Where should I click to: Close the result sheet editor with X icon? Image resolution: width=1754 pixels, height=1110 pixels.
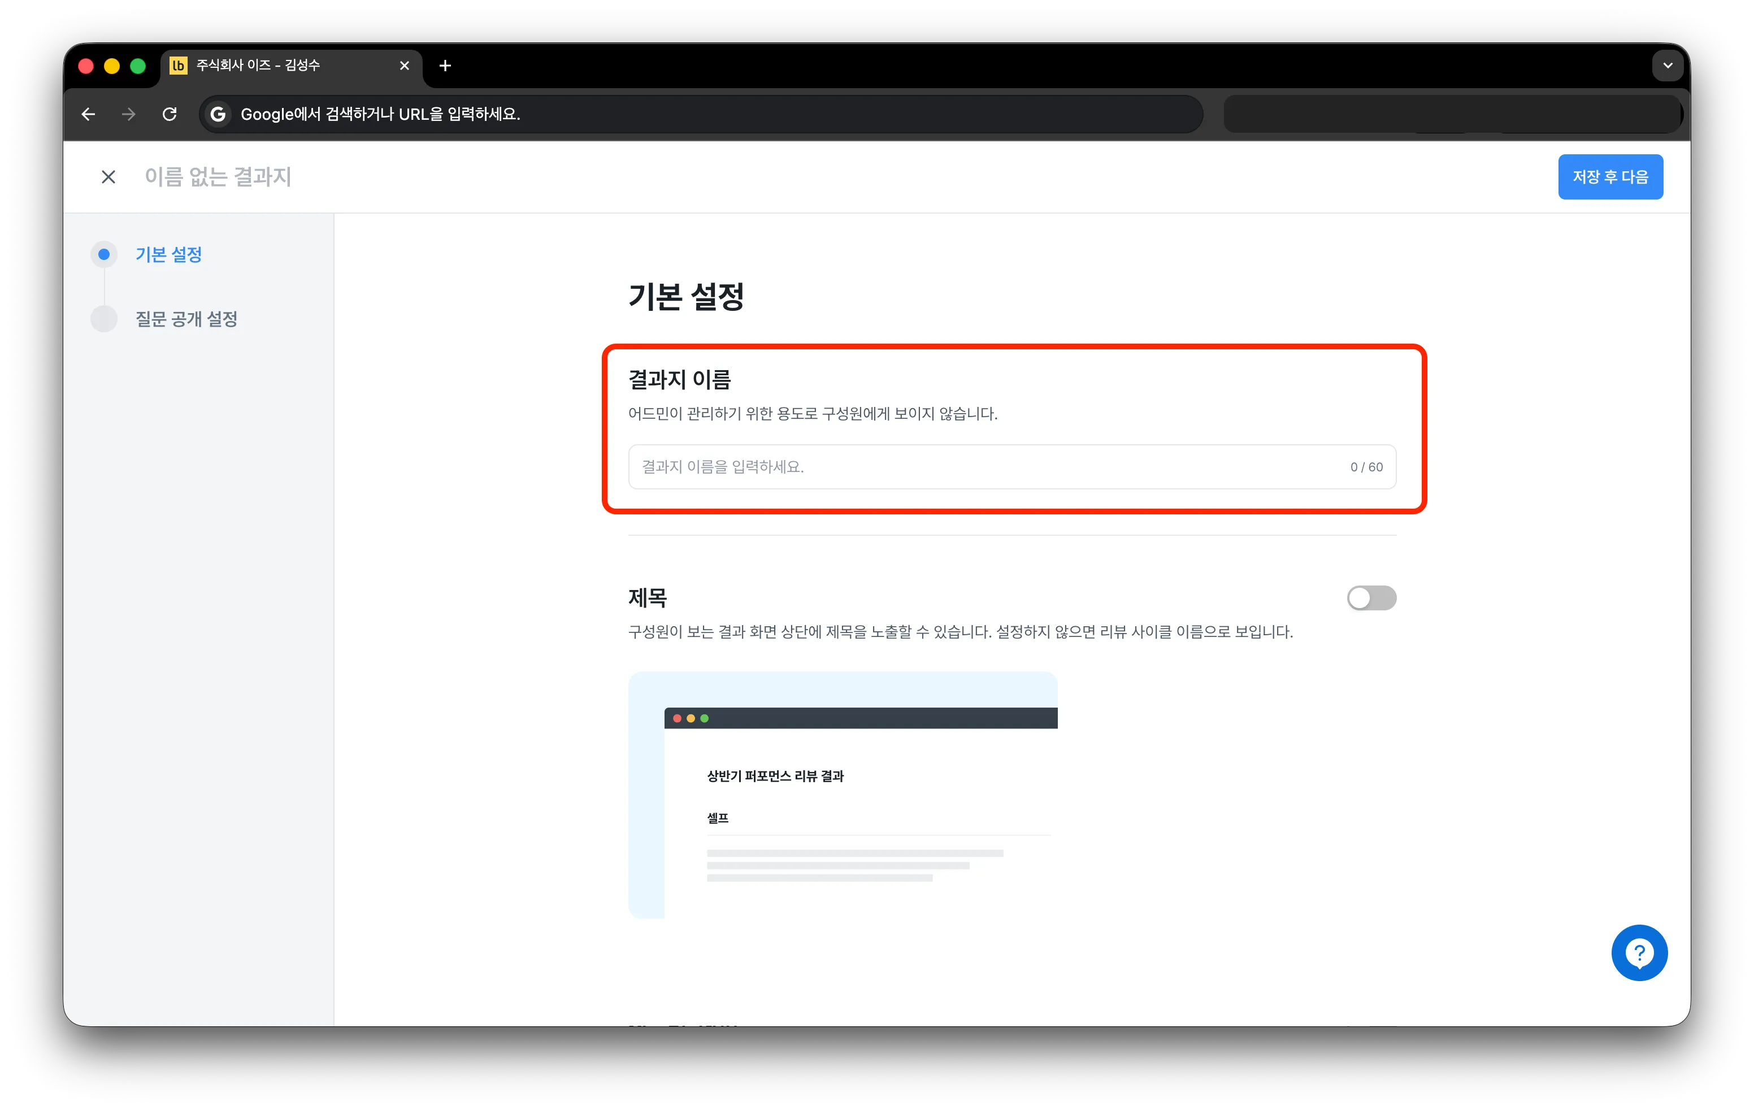point(108,177)
